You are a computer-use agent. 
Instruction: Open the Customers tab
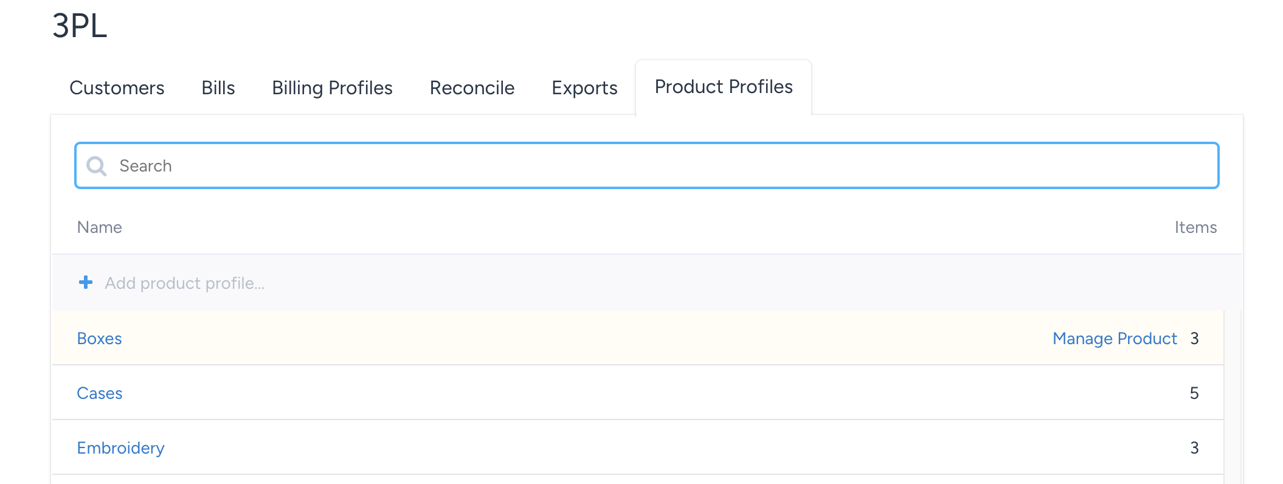point(117,88)
